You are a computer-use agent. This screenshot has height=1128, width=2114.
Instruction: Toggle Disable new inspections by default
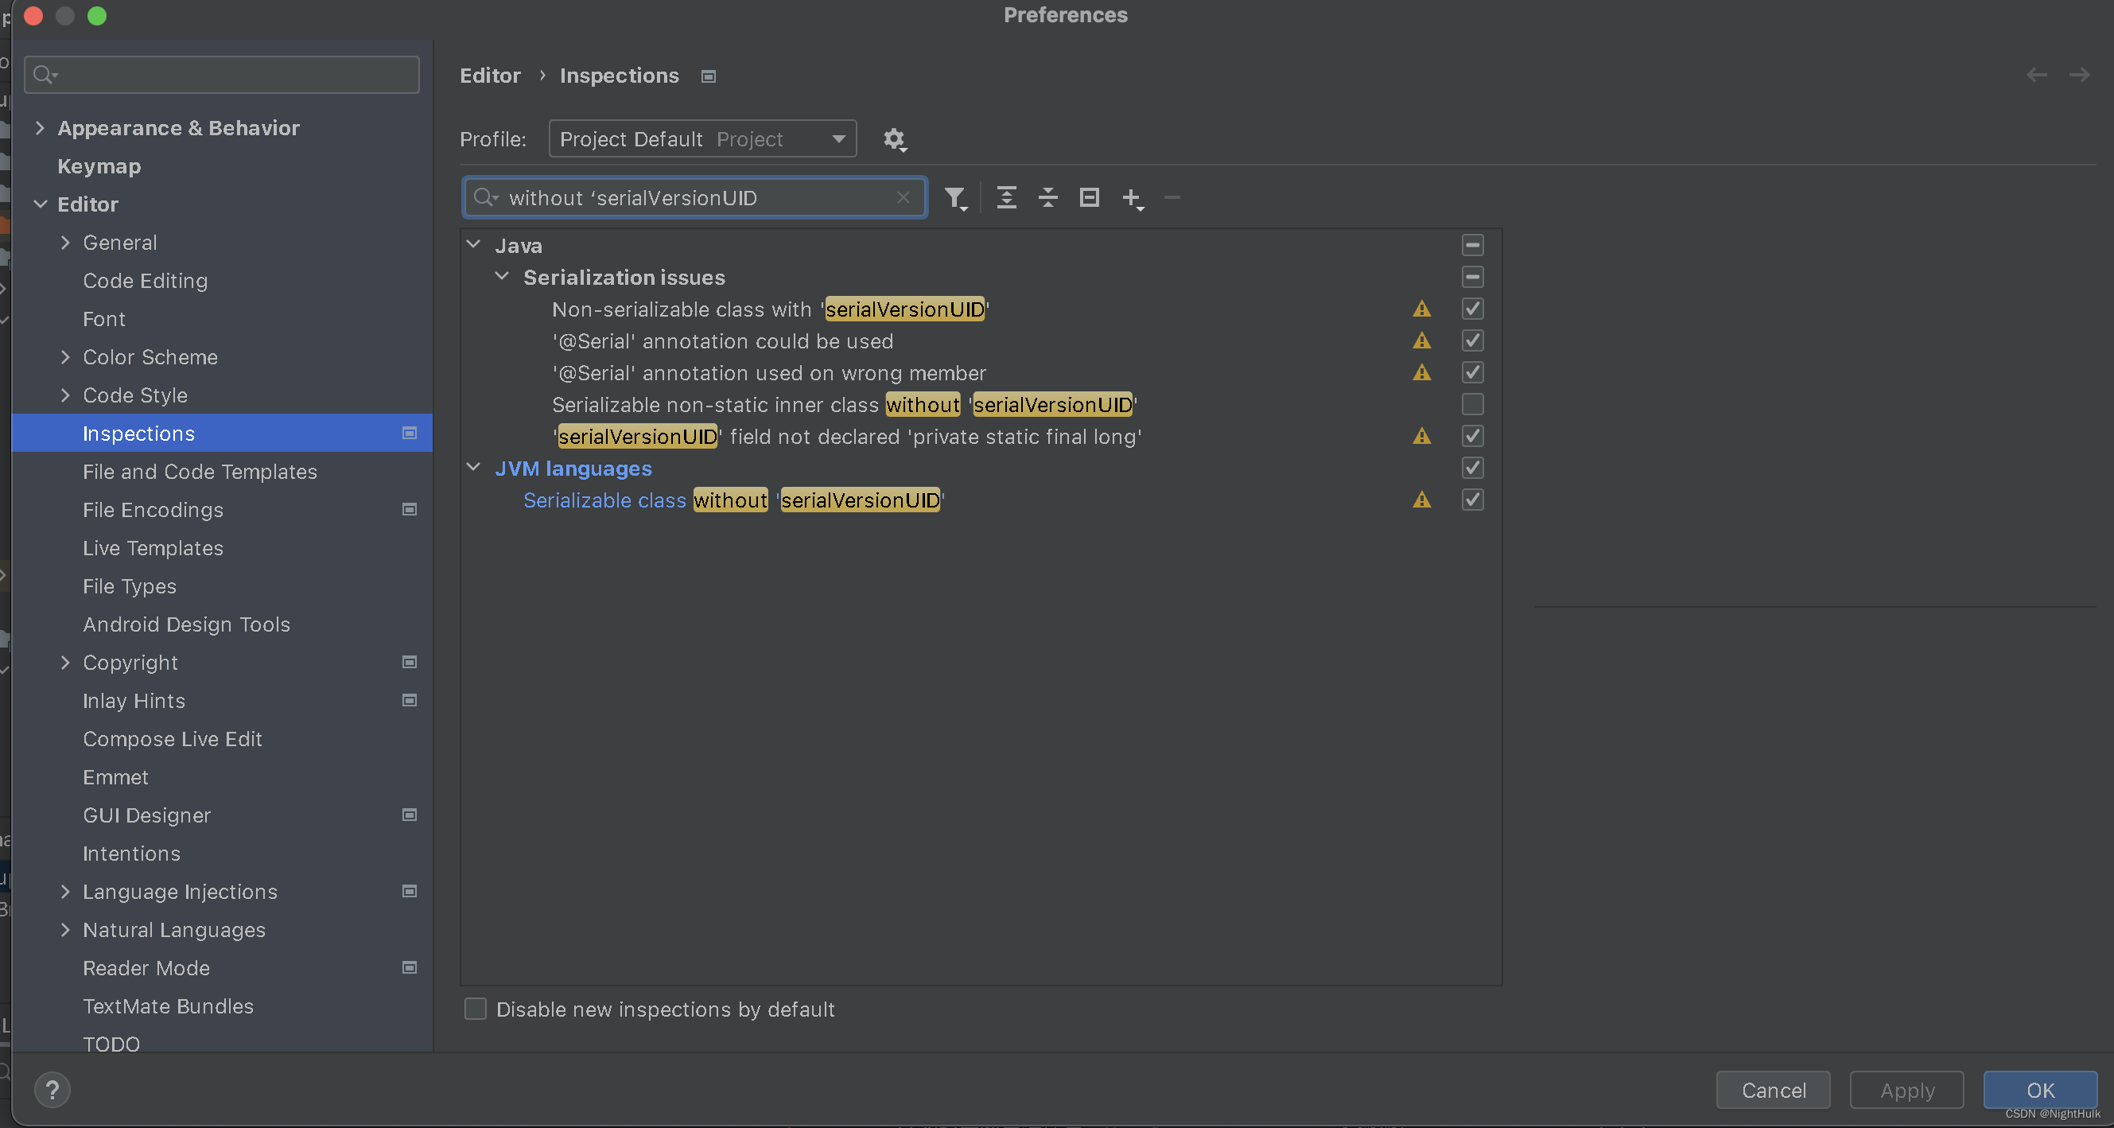pos(475,1009)
